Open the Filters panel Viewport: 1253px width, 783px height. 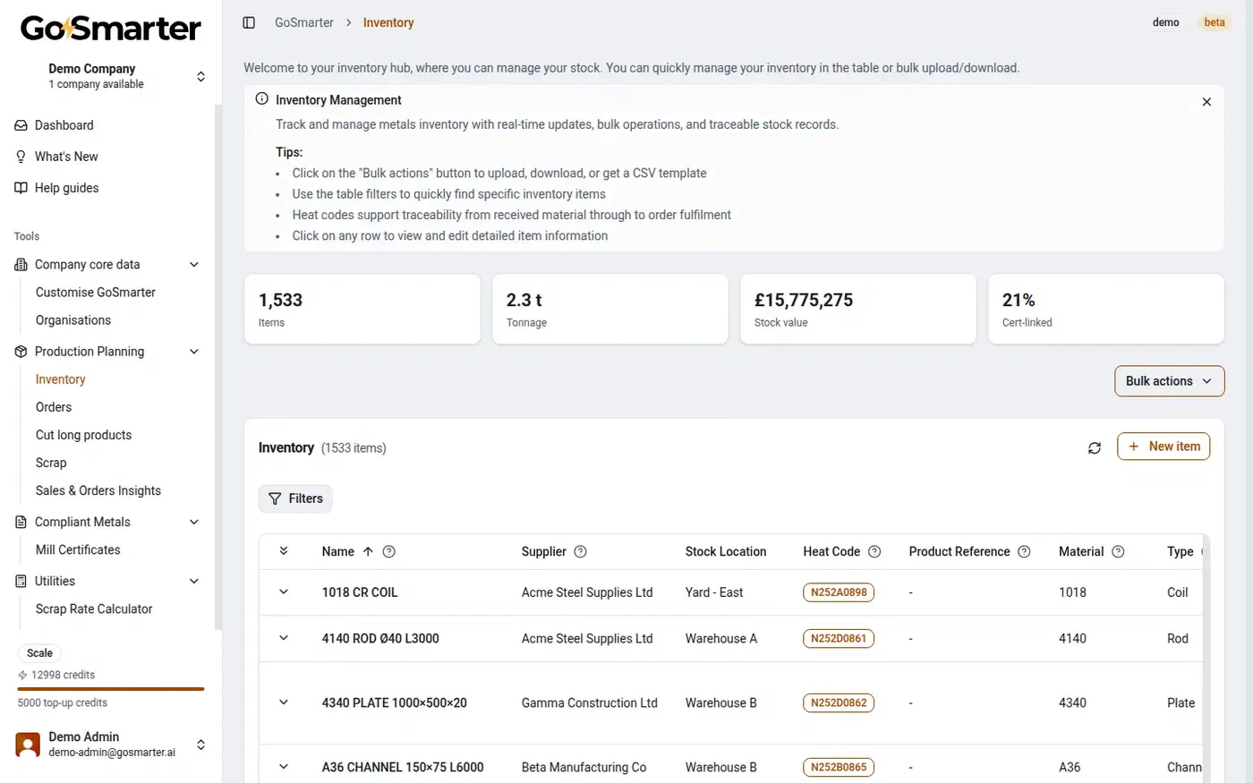(295, 499)
